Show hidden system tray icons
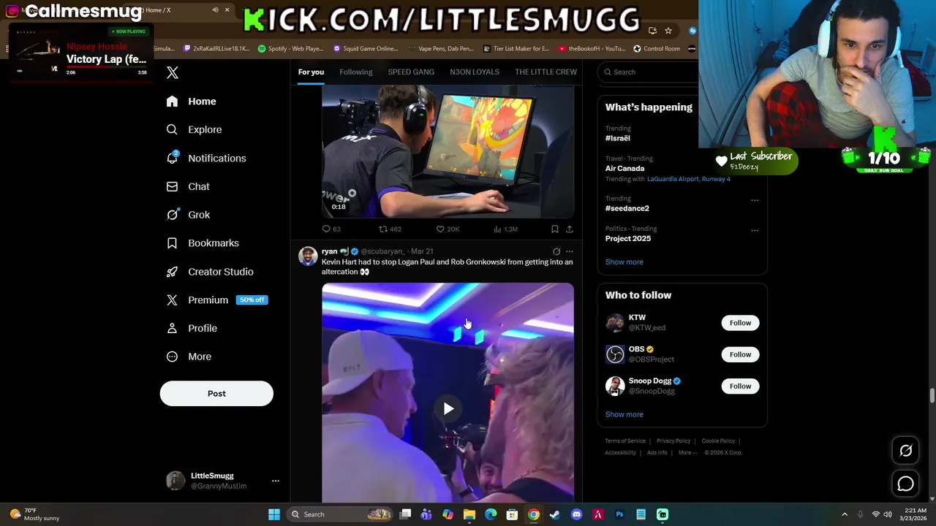 (844, 514)
